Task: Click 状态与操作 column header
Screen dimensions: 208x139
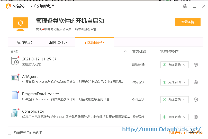Action: pyautogui.click(x=169, y=51)
